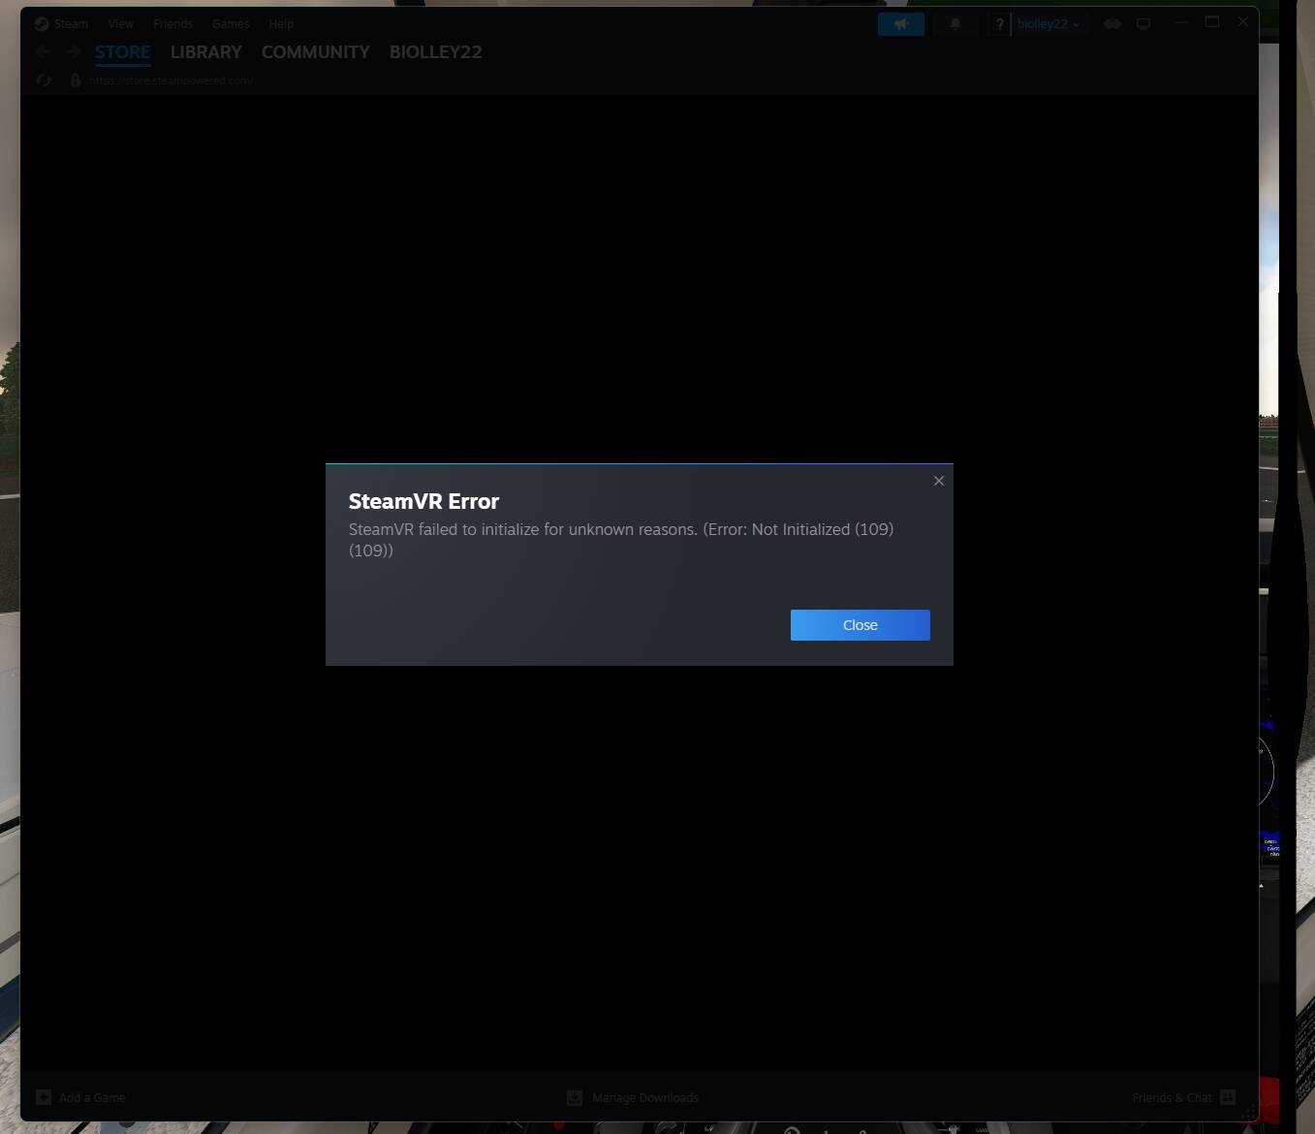Enter Big Picture mode with the monitor icon
Image resolution: width=1315 pixels, height=1134 pixels.
coord(1143,24)
